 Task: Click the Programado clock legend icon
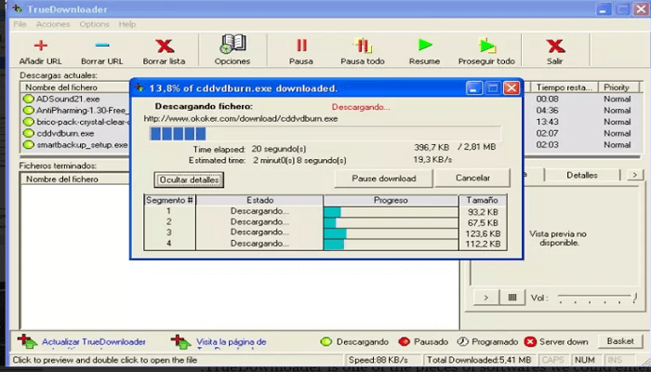462,341
